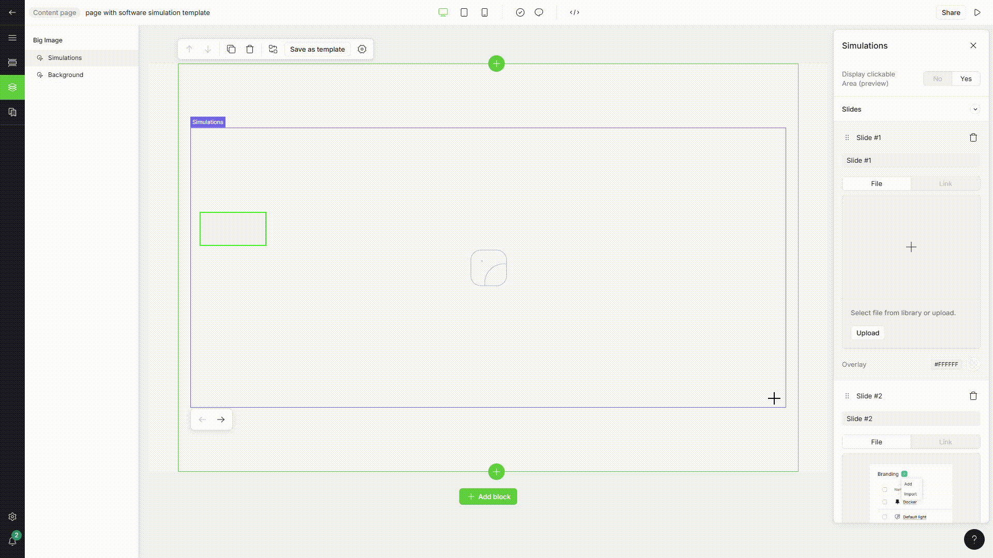Open the code editor icon

[x=575, y=12]
